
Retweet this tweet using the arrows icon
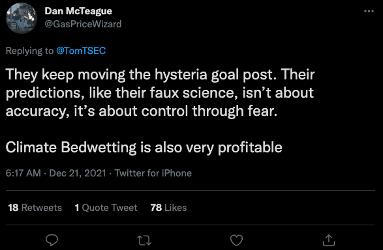pos(144,240)
